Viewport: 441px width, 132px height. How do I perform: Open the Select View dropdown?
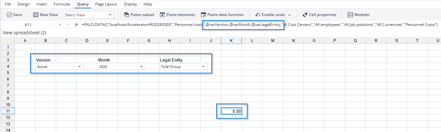88,15
